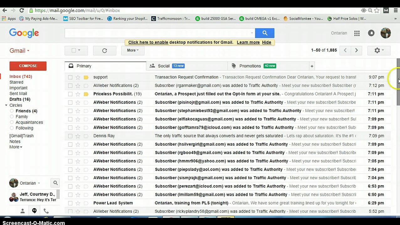400x225 pixels.
Task: Open Hangouts conversations icon
Action: (34, 211)
